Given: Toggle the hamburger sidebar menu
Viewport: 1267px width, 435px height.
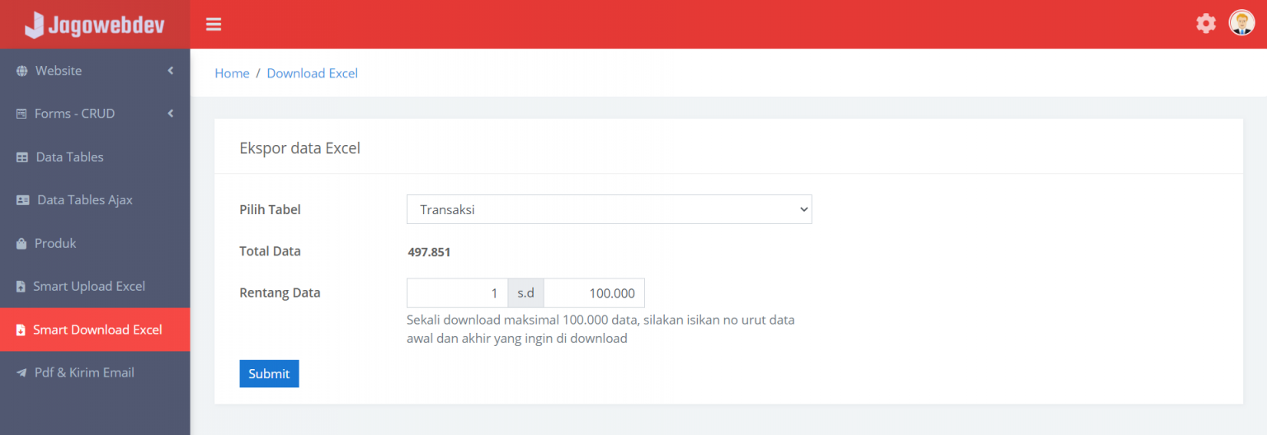Looking at the screenshot, I should click(214, 25).
